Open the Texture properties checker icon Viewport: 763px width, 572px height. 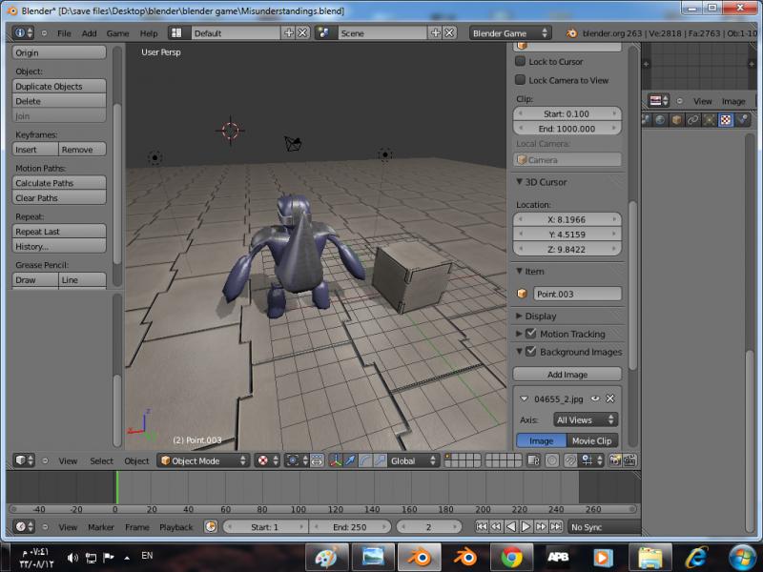(x=726, y=120)
